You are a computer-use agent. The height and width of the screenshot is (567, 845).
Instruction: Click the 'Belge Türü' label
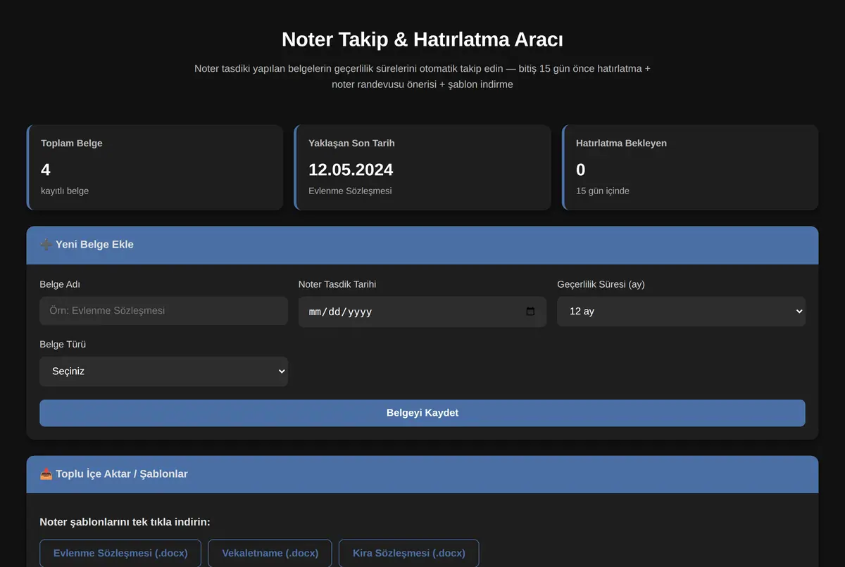63,345
